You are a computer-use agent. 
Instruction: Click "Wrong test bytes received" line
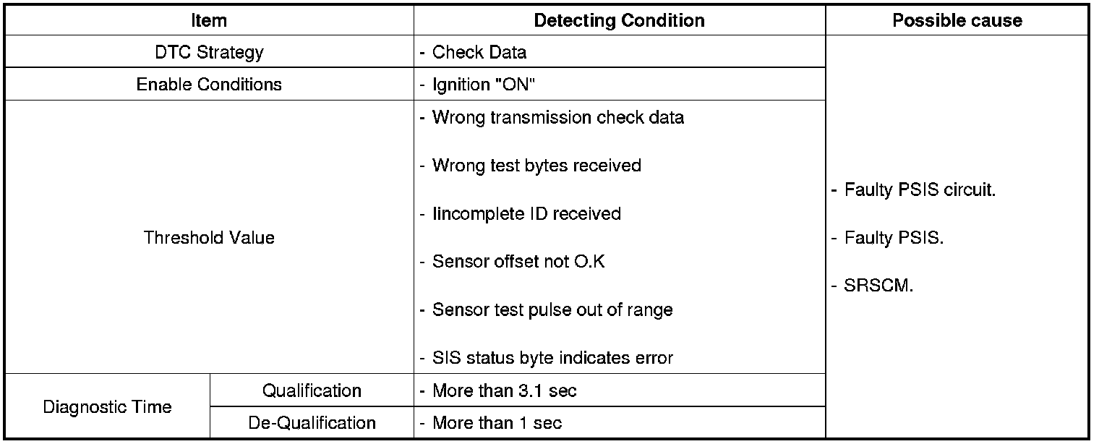[x=536, y=165]
